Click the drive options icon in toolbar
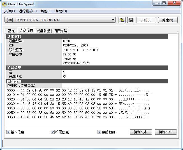 122,20
